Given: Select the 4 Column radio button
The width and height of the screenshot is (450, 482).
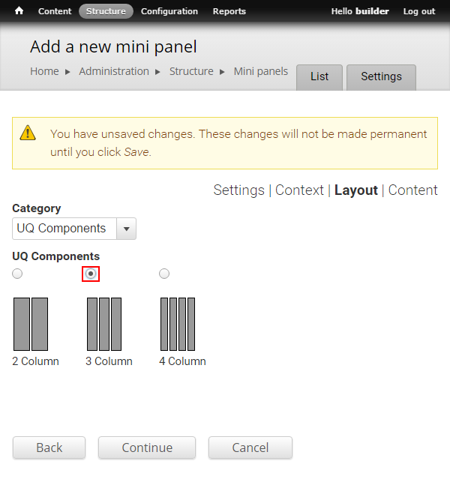Looking at the screenshot, I should coord(164,274).
